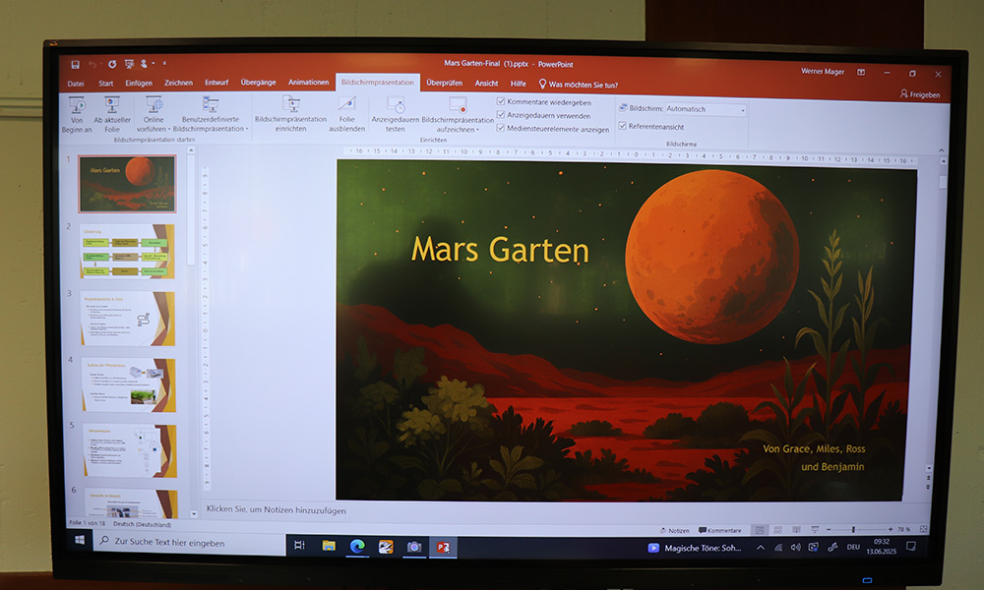Switch to the Animationen tab
The height and width of the screenshot is (590, 984).
(308, 83)
